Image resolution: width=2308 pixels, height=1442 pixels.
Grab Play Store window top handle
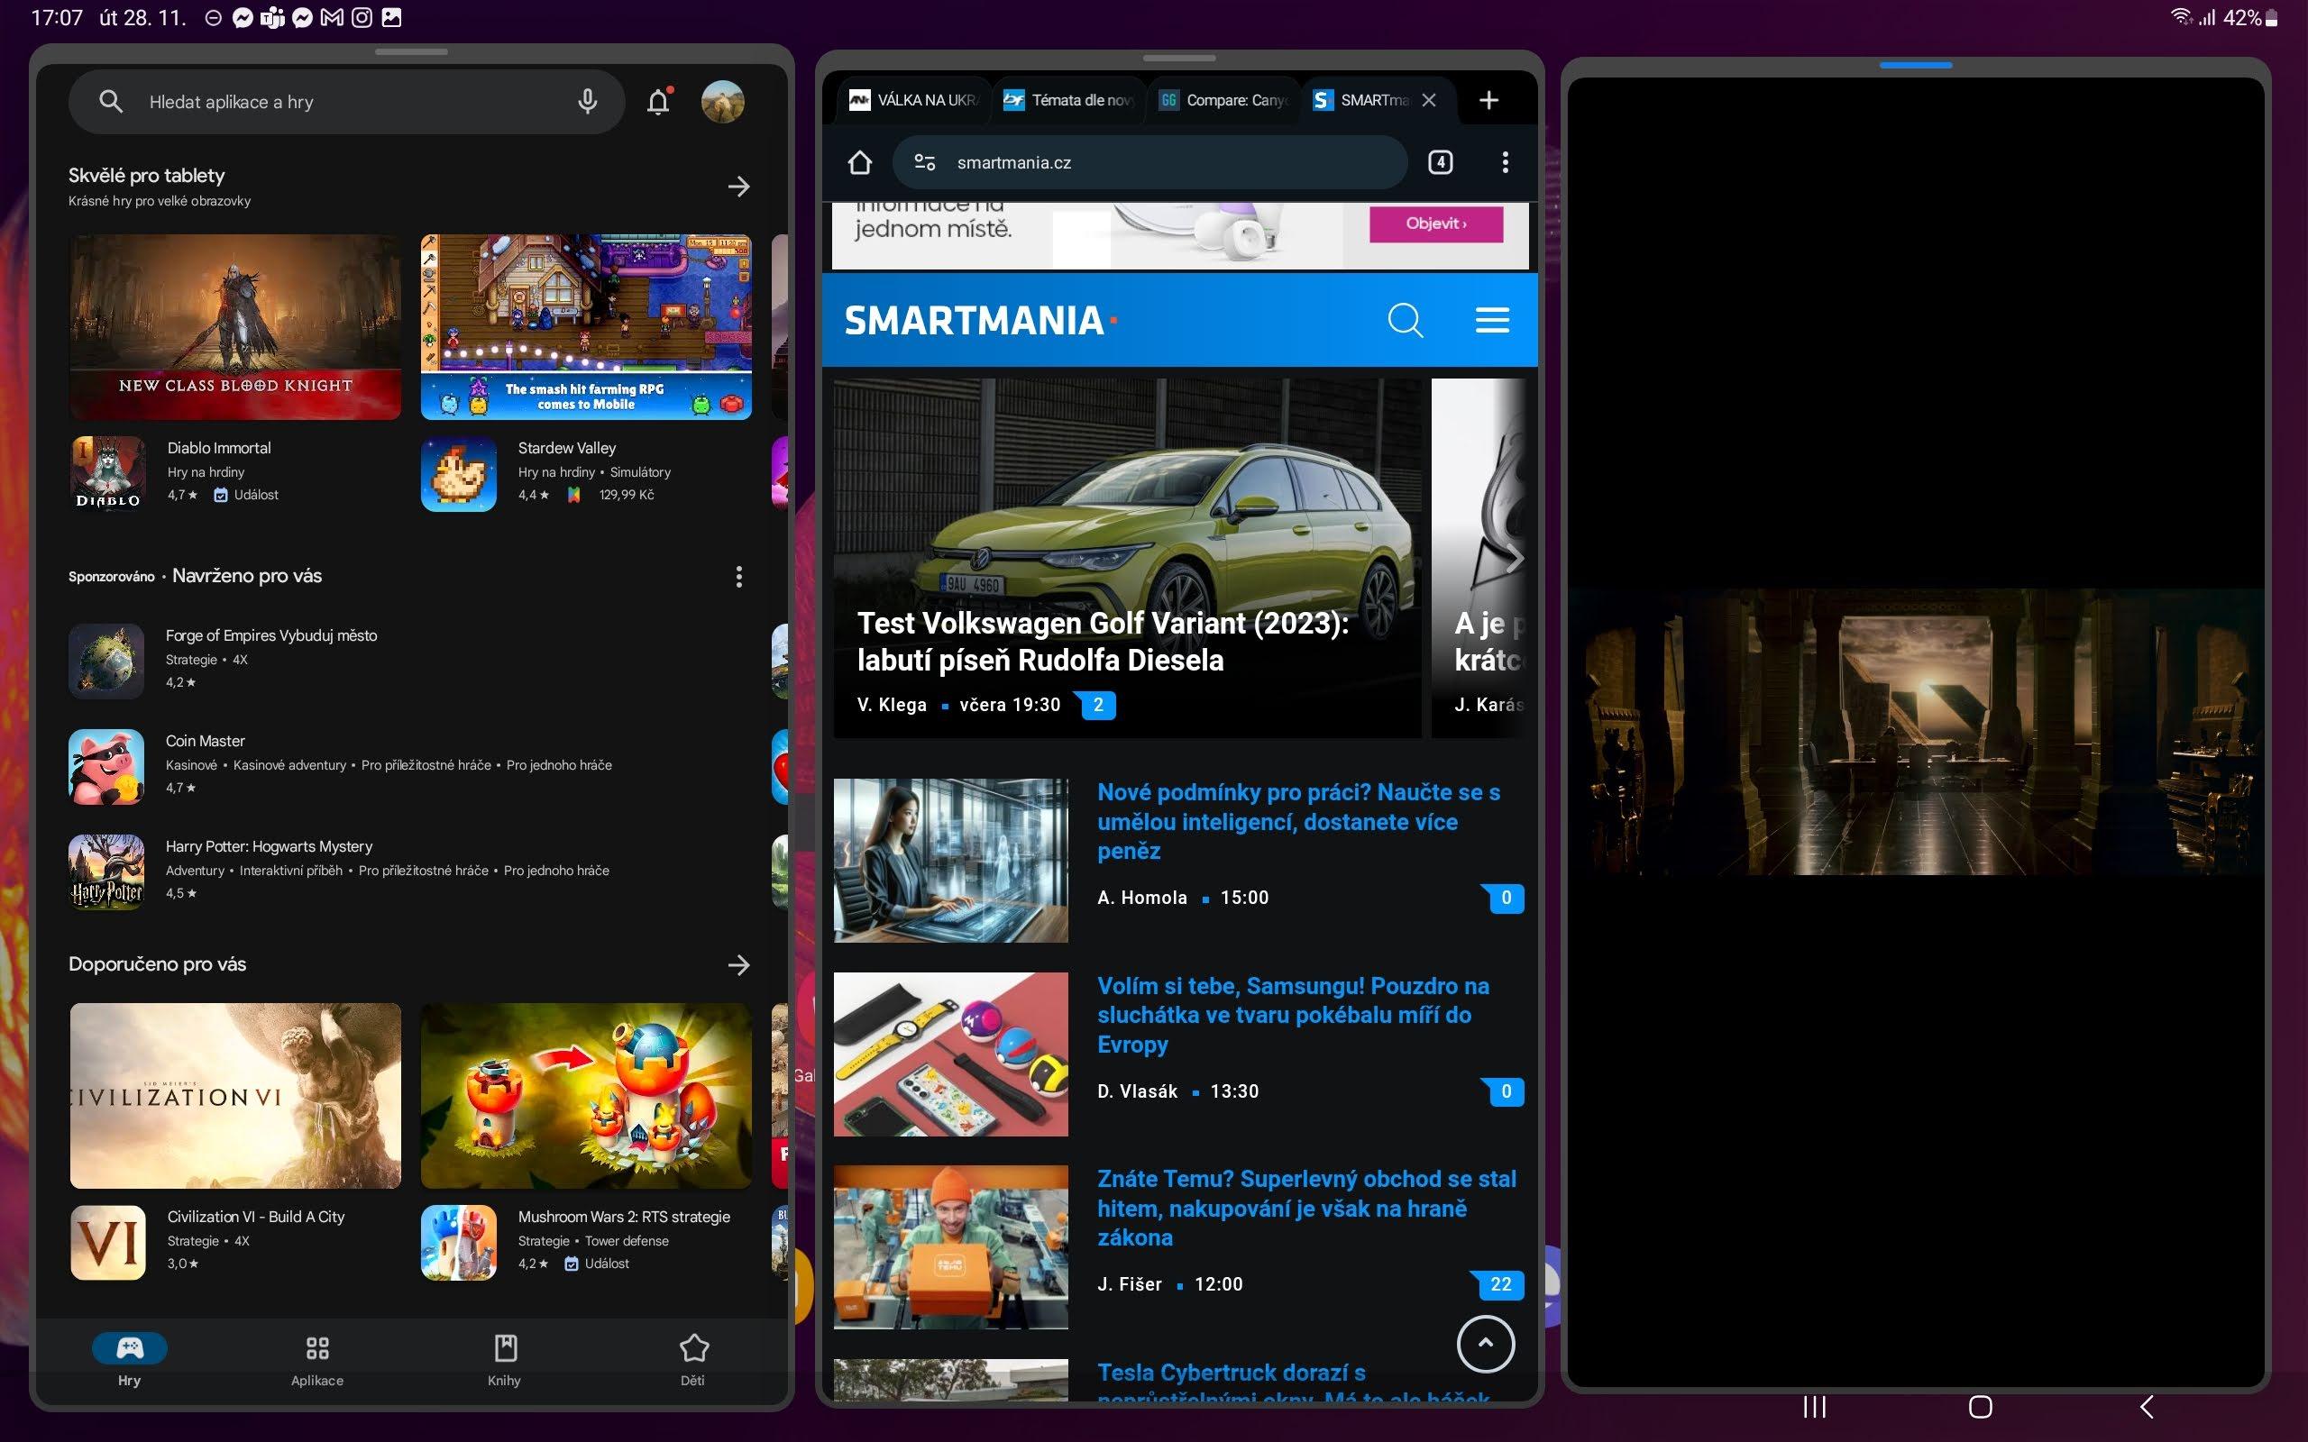tap(411, 51)
